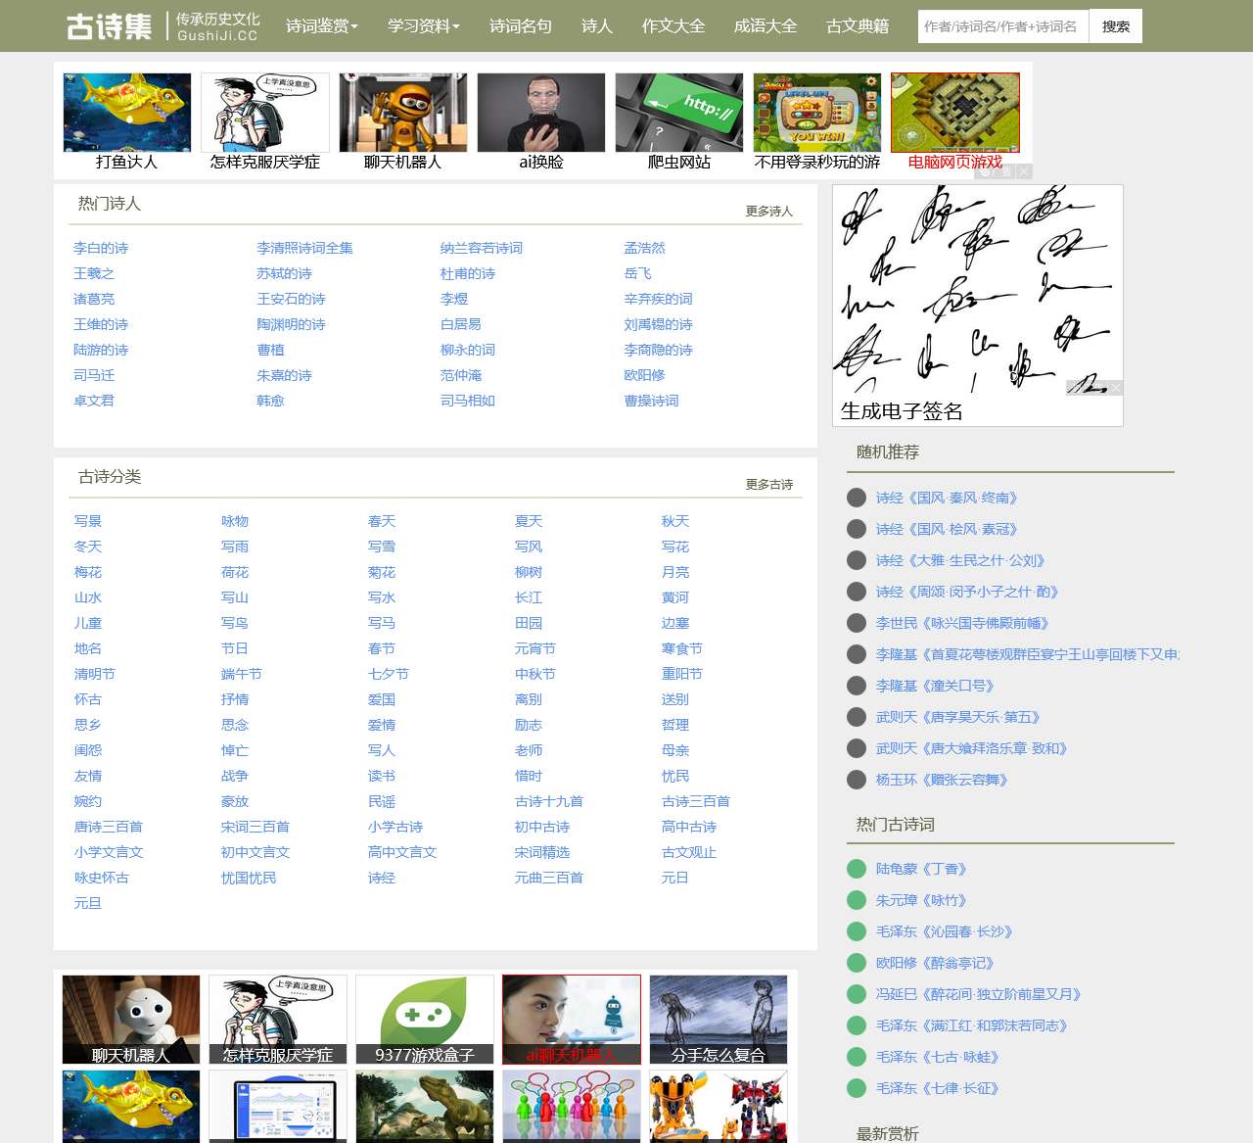This screenshot has width=1253, height=1143.
Task: Click 更多古诗 to see more categories
Action: coord(769,485)
